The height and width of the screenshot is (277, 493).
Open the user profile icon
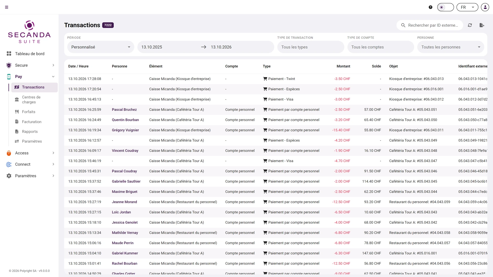(485, 7)
